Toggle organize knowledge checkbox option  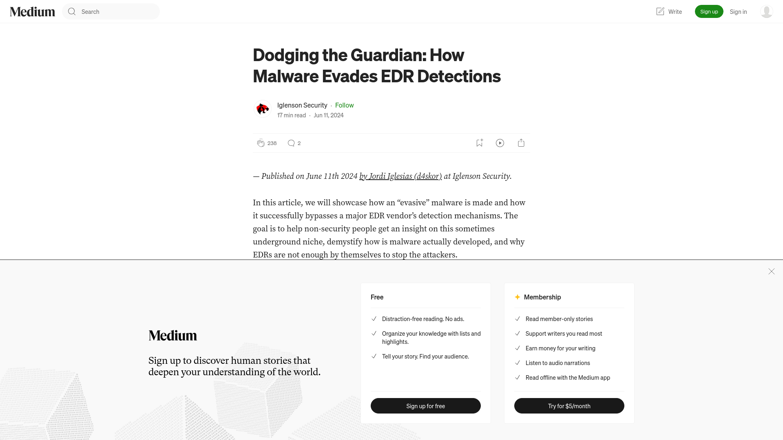pos(373,333)
